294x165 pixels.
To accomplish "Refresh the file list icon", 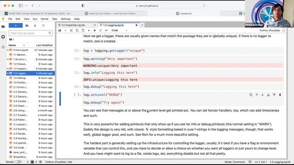I will tap(43, 26).
